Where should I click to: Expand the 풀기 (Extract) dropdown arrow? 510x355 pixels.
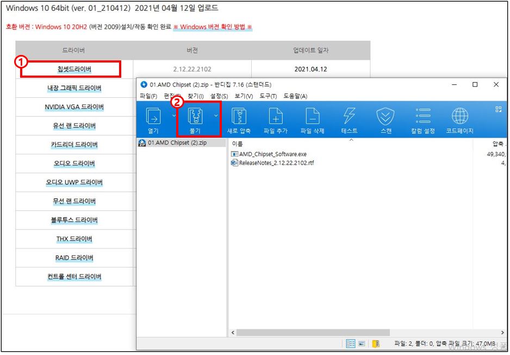[x=216, y=115]
